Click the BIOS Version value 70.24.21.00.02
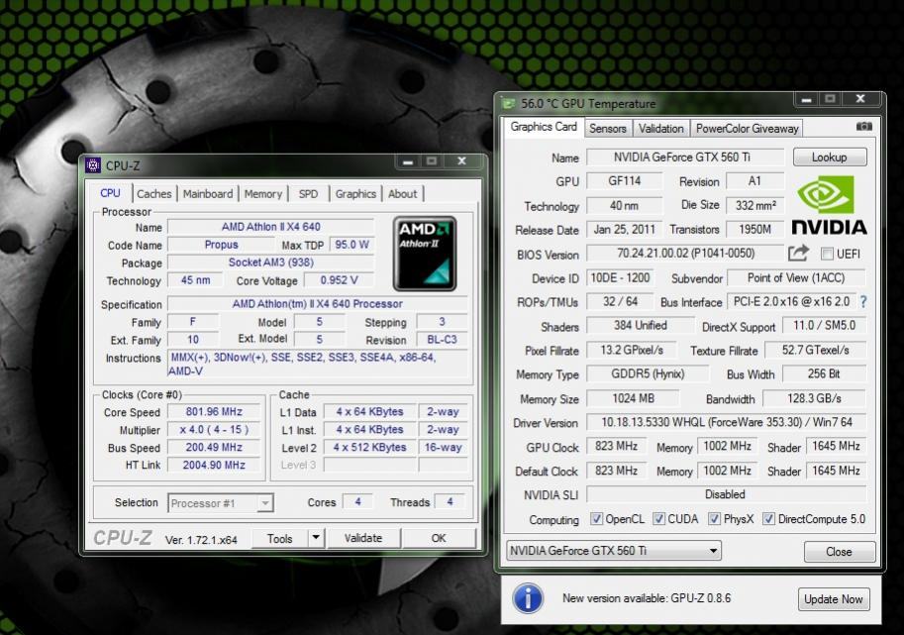 tap(685, 254)
